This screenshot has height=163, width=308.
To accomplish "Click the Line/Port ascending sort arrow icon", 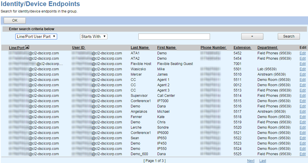I will tap(27, 47).
